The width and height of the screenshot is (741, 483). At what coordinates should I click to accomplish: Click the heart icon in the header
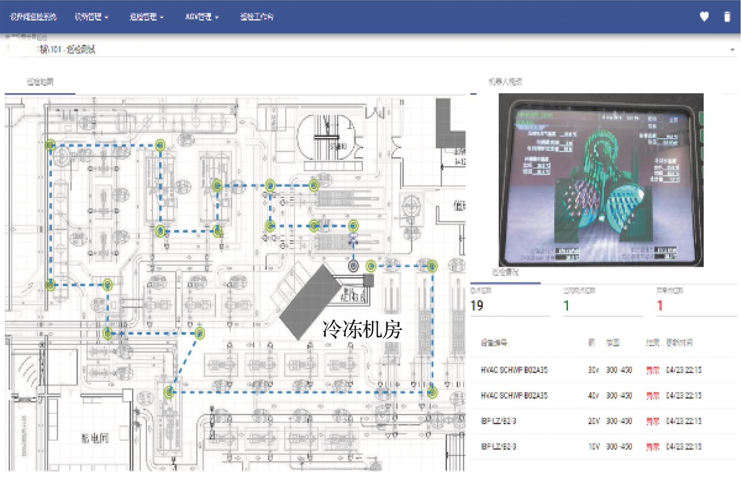pos(704,17)
